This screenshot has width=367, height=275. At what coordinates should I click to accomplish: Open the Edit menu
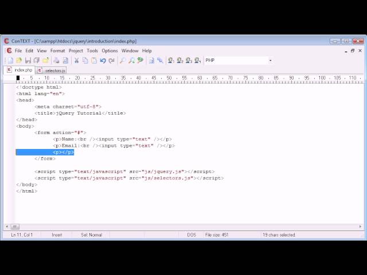click(x=29, y=51)
